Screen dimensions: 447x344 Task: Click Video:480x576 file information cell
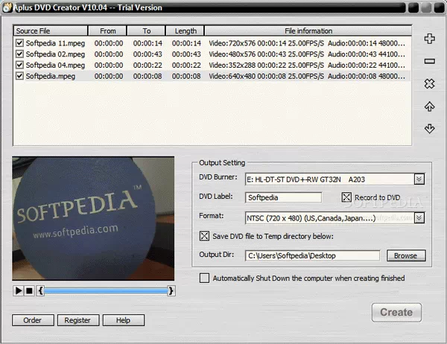(x=307, y=54)
